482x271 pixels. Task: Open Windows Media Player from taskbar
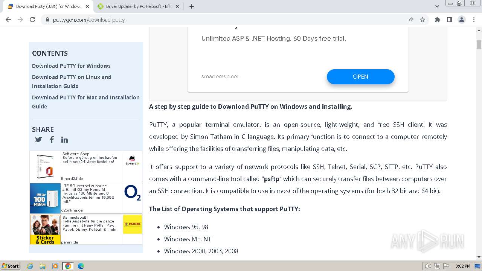pos(55,266)
